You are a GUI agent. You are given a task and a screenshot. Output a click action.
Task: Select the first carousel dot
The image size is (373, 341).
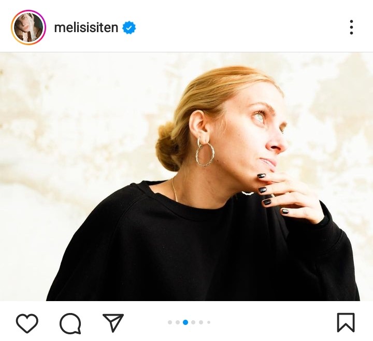click(170, 322)
